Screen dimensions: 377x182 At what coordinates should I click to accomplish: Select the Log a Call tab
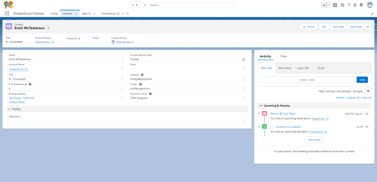coord(303,68)
